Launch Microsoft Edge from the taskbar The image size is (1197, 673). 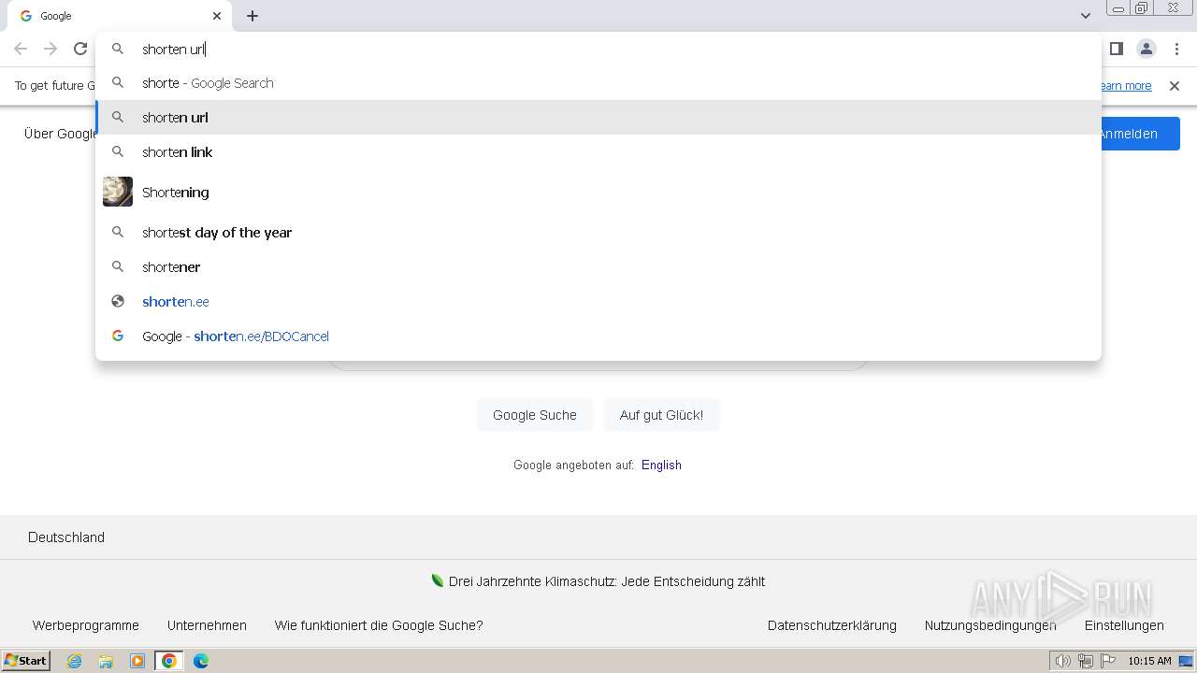pos(201,661)
